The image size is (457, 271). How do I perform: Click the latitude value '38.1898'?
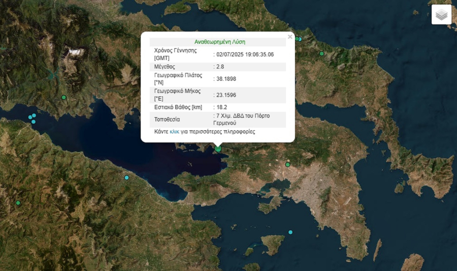click(226, 79)
